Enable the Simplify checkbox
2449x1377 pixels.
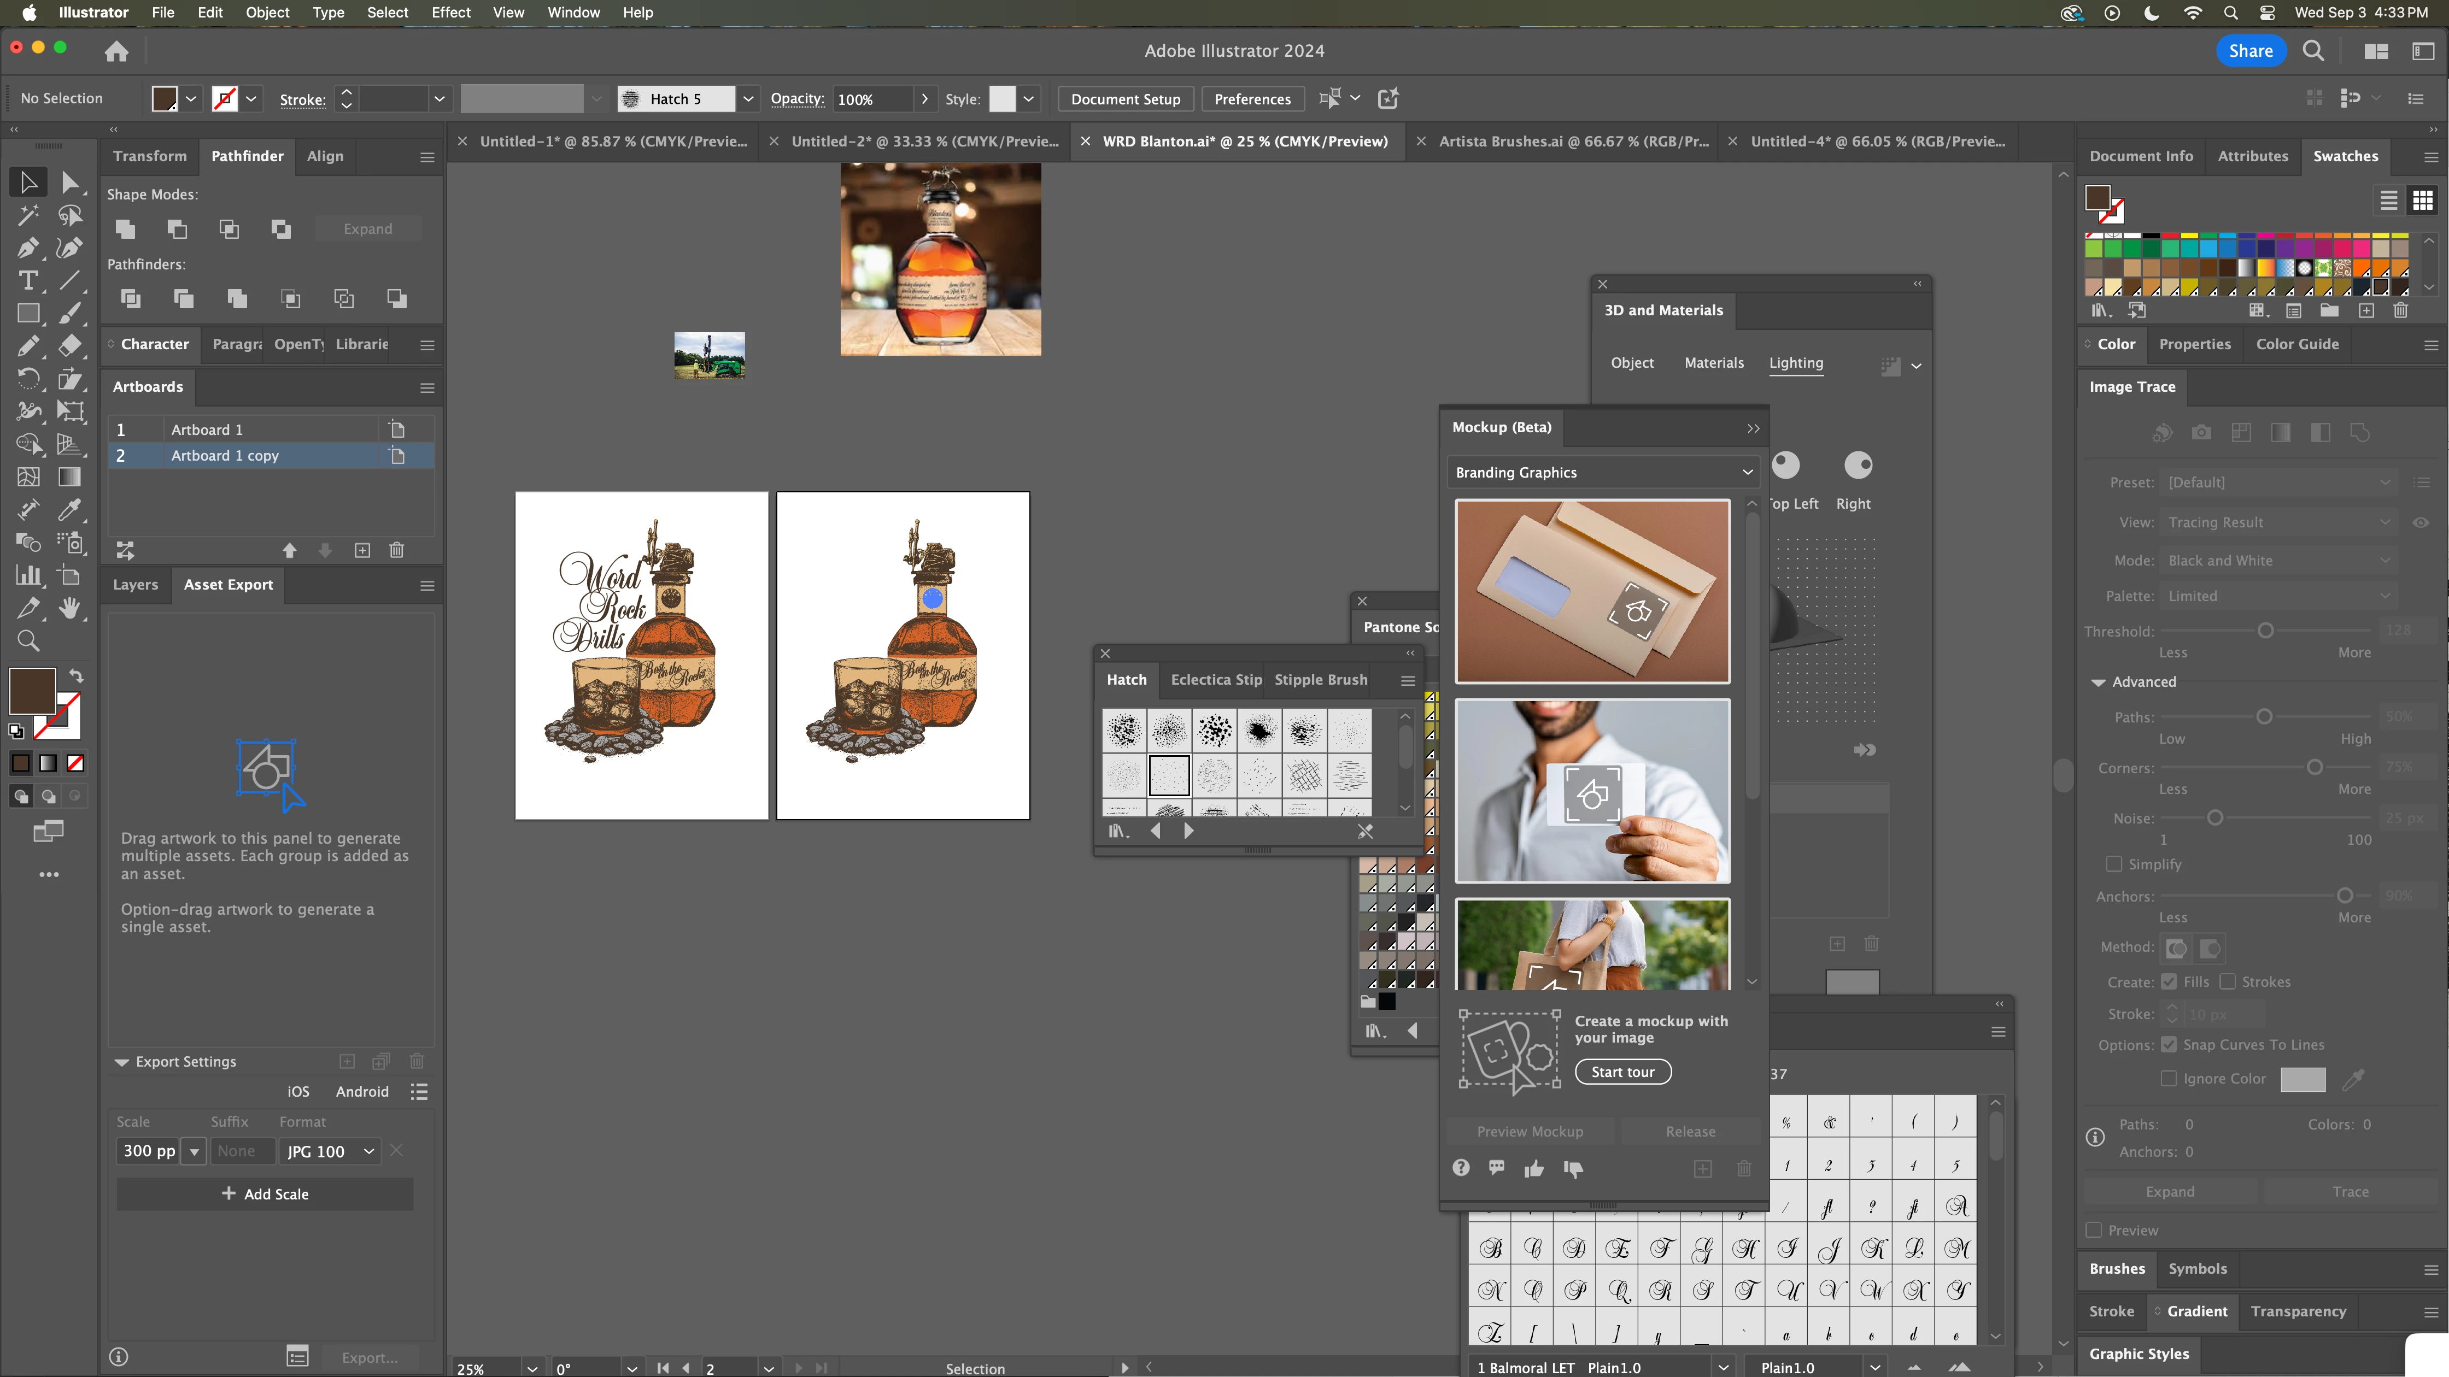tap(2113, 864)
